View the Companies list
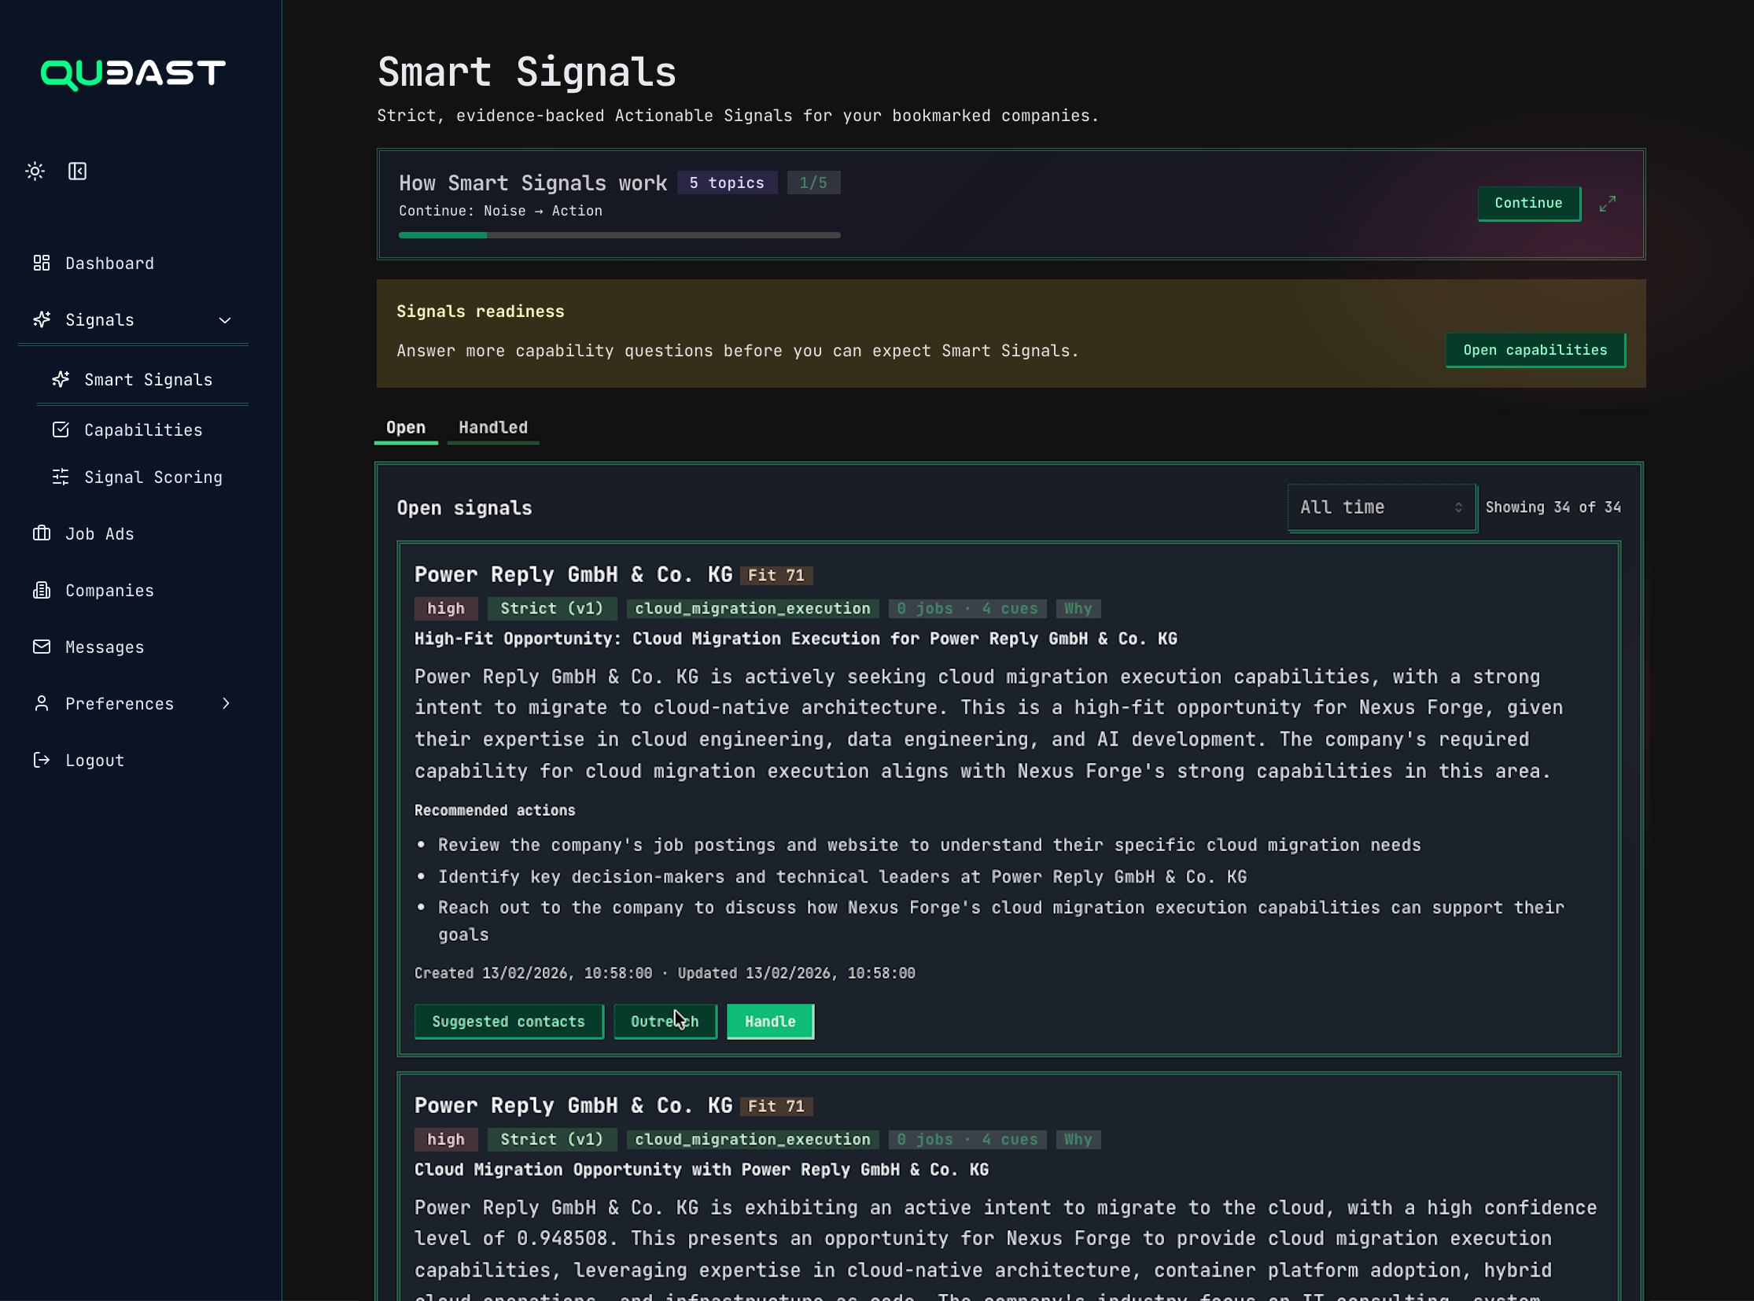This screenshot has width=1754, height=1301. coord(109,591)
